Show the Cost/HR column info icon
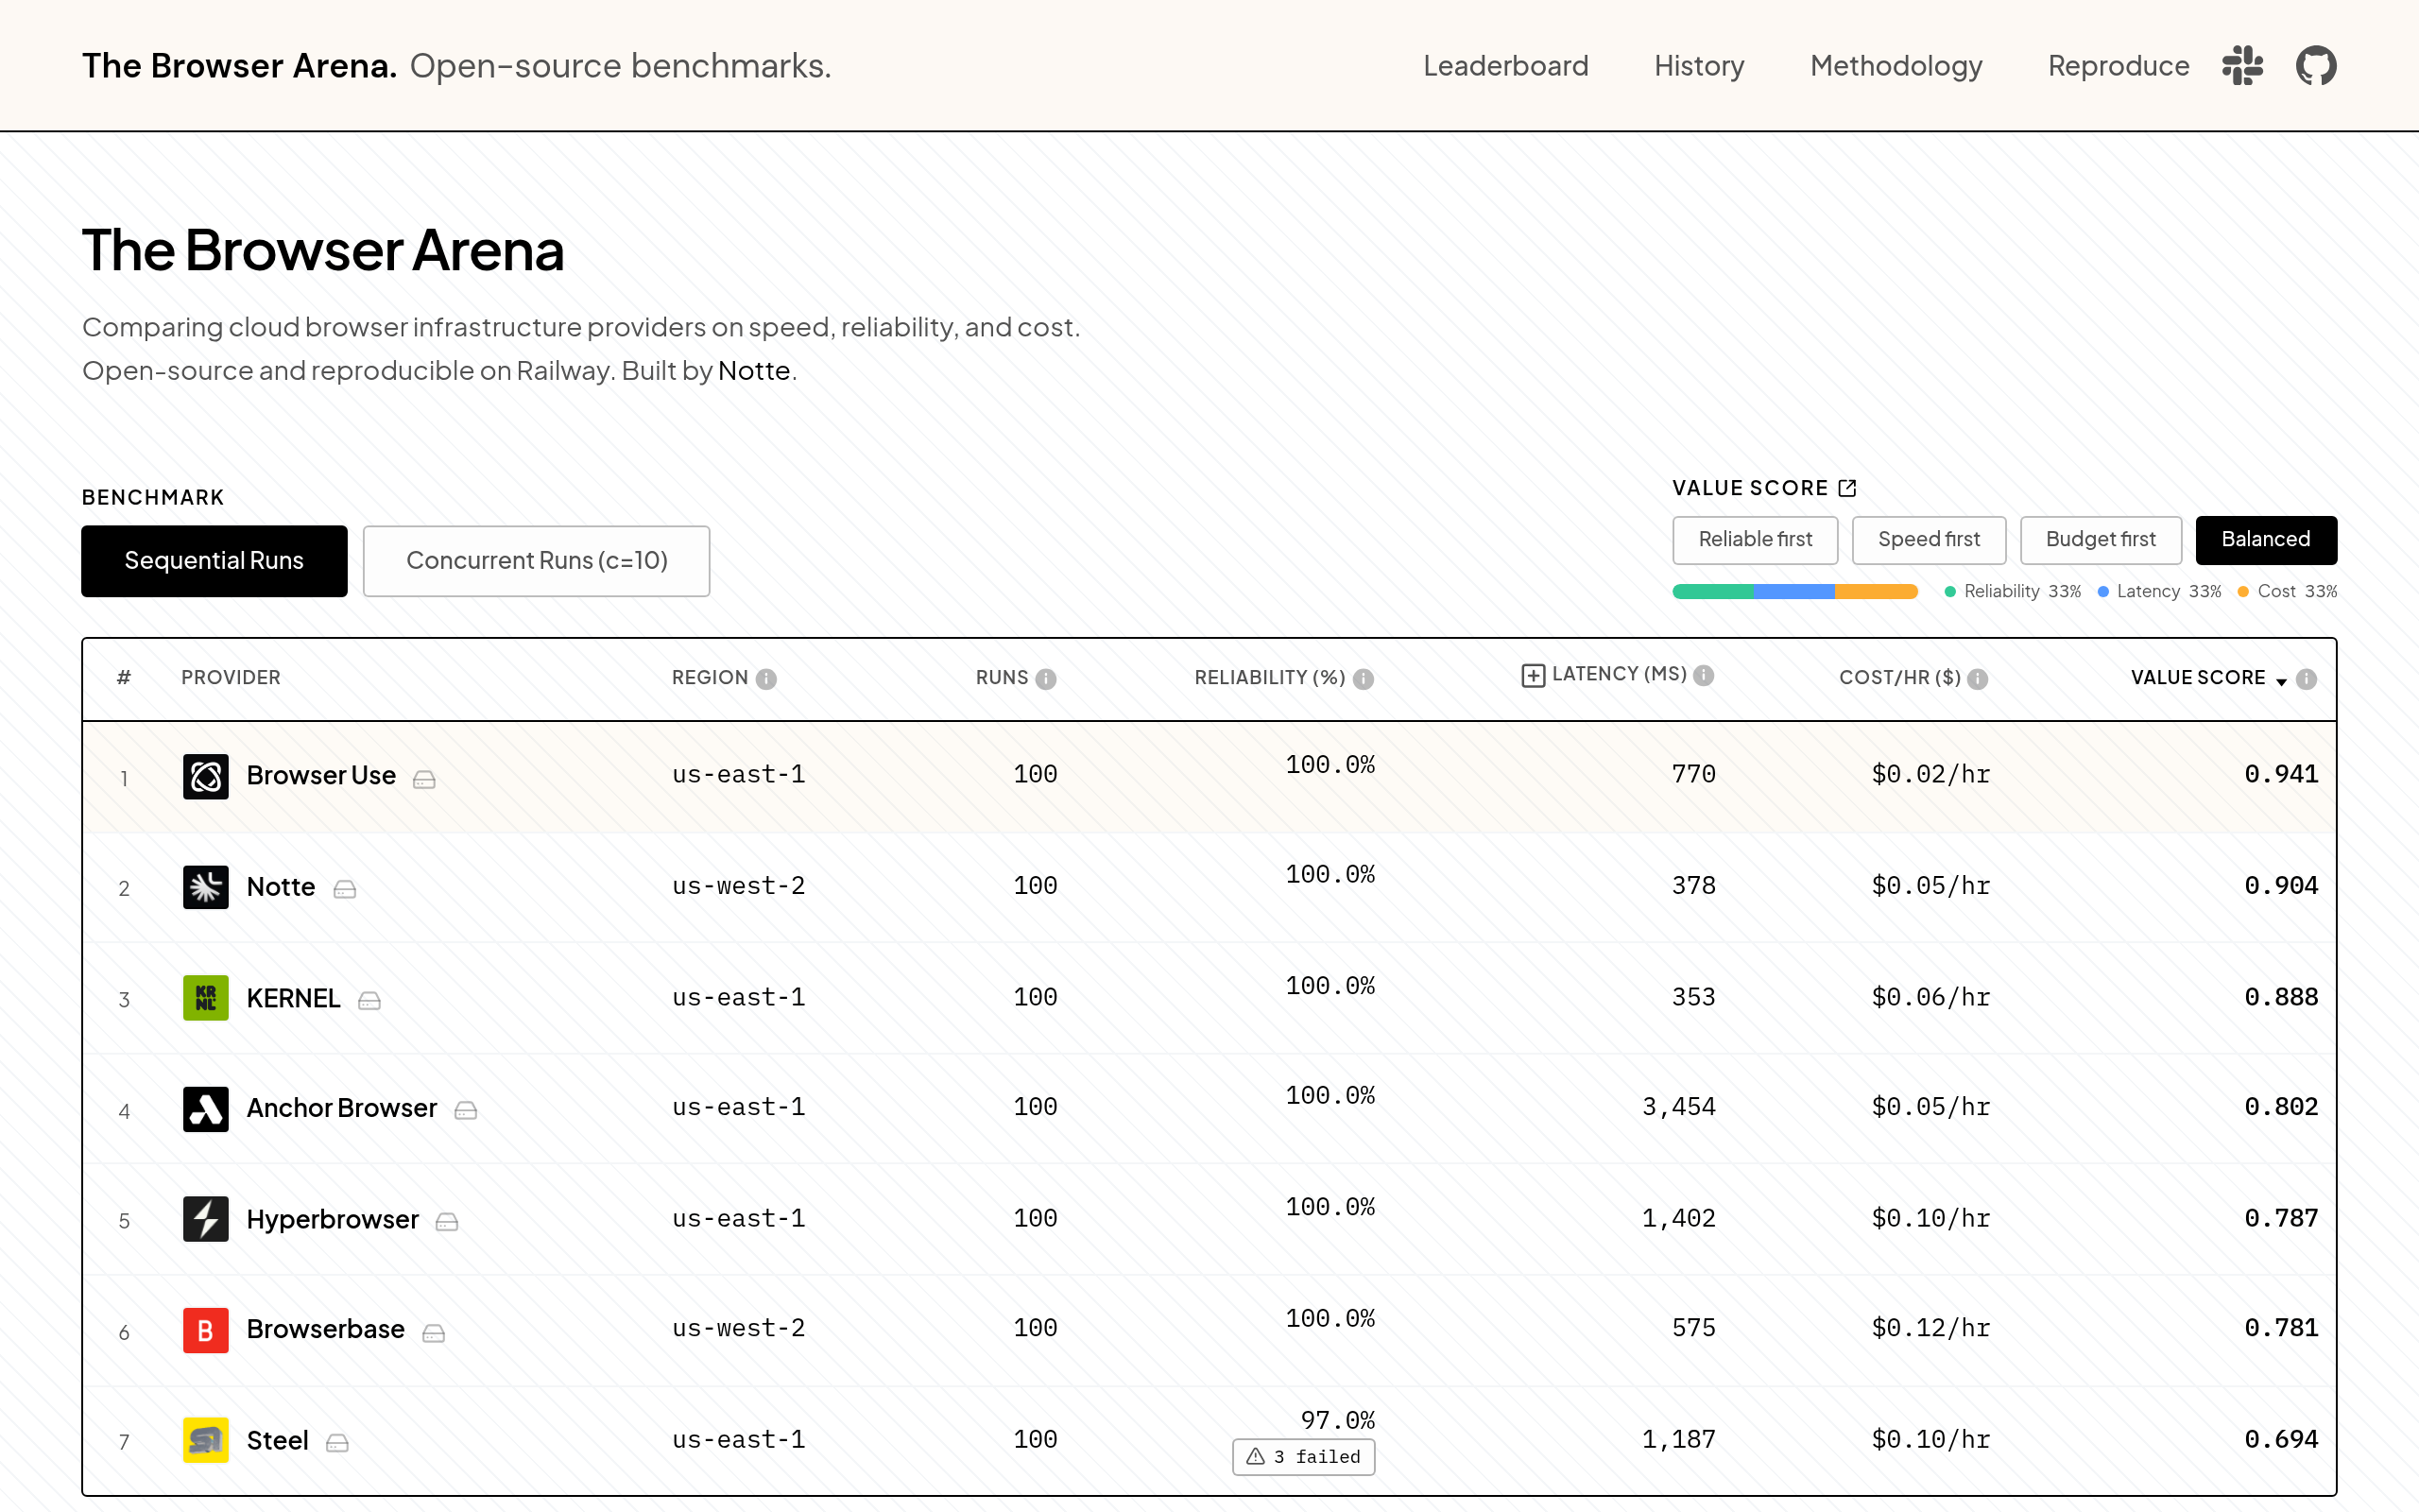Image resolution: width=2419 pixels, height=1512 pixels. coord(1977,679)
